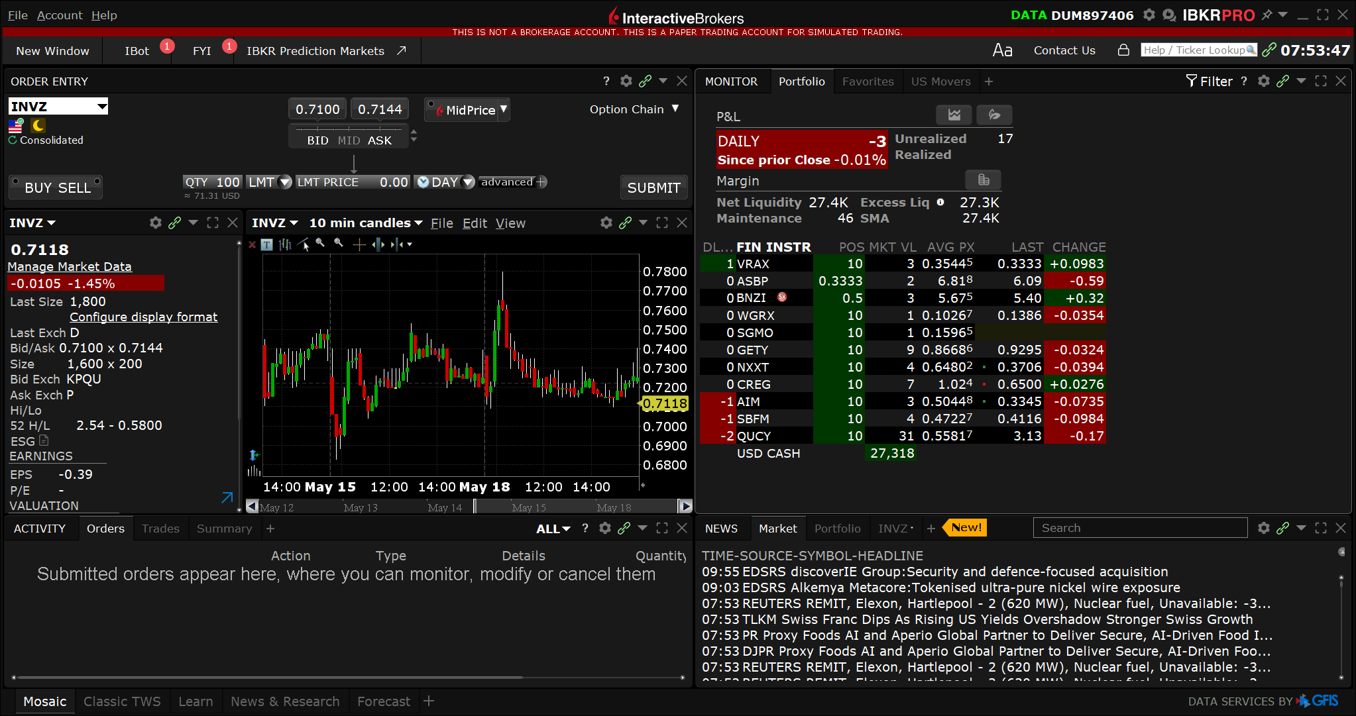The image size is (1356, 716).
Task: Open the Margin coins icon button
Action: [984, 179]
